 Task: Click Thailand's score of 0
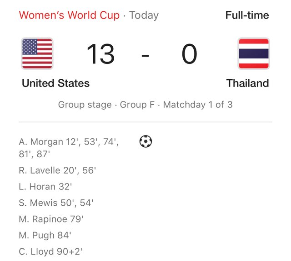click(189, 54)
